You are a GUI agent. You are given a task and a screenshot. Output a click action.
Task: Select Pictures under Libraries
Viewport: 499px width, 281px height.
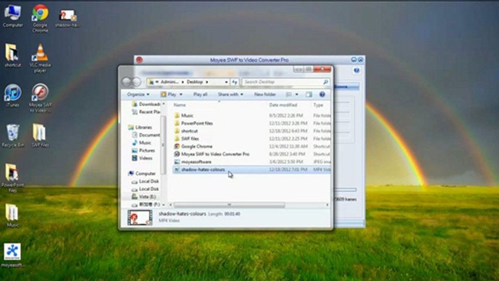pos(143,151)
